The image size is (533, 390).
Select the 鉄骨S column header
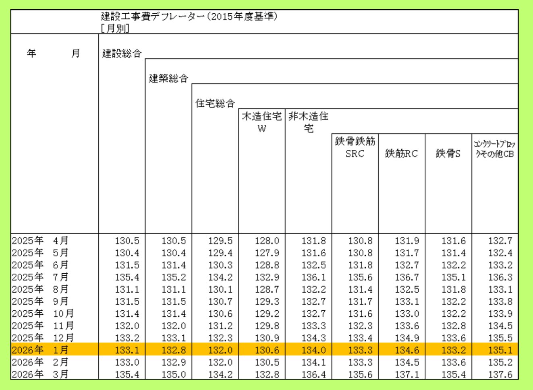(448, 153)
